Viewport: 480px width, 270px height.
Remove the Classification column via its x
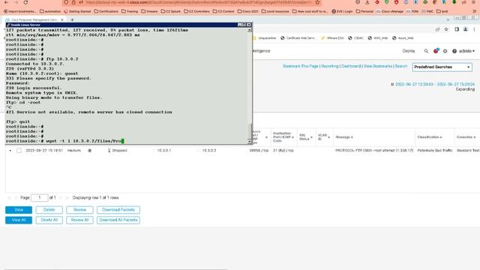point(441,137)
